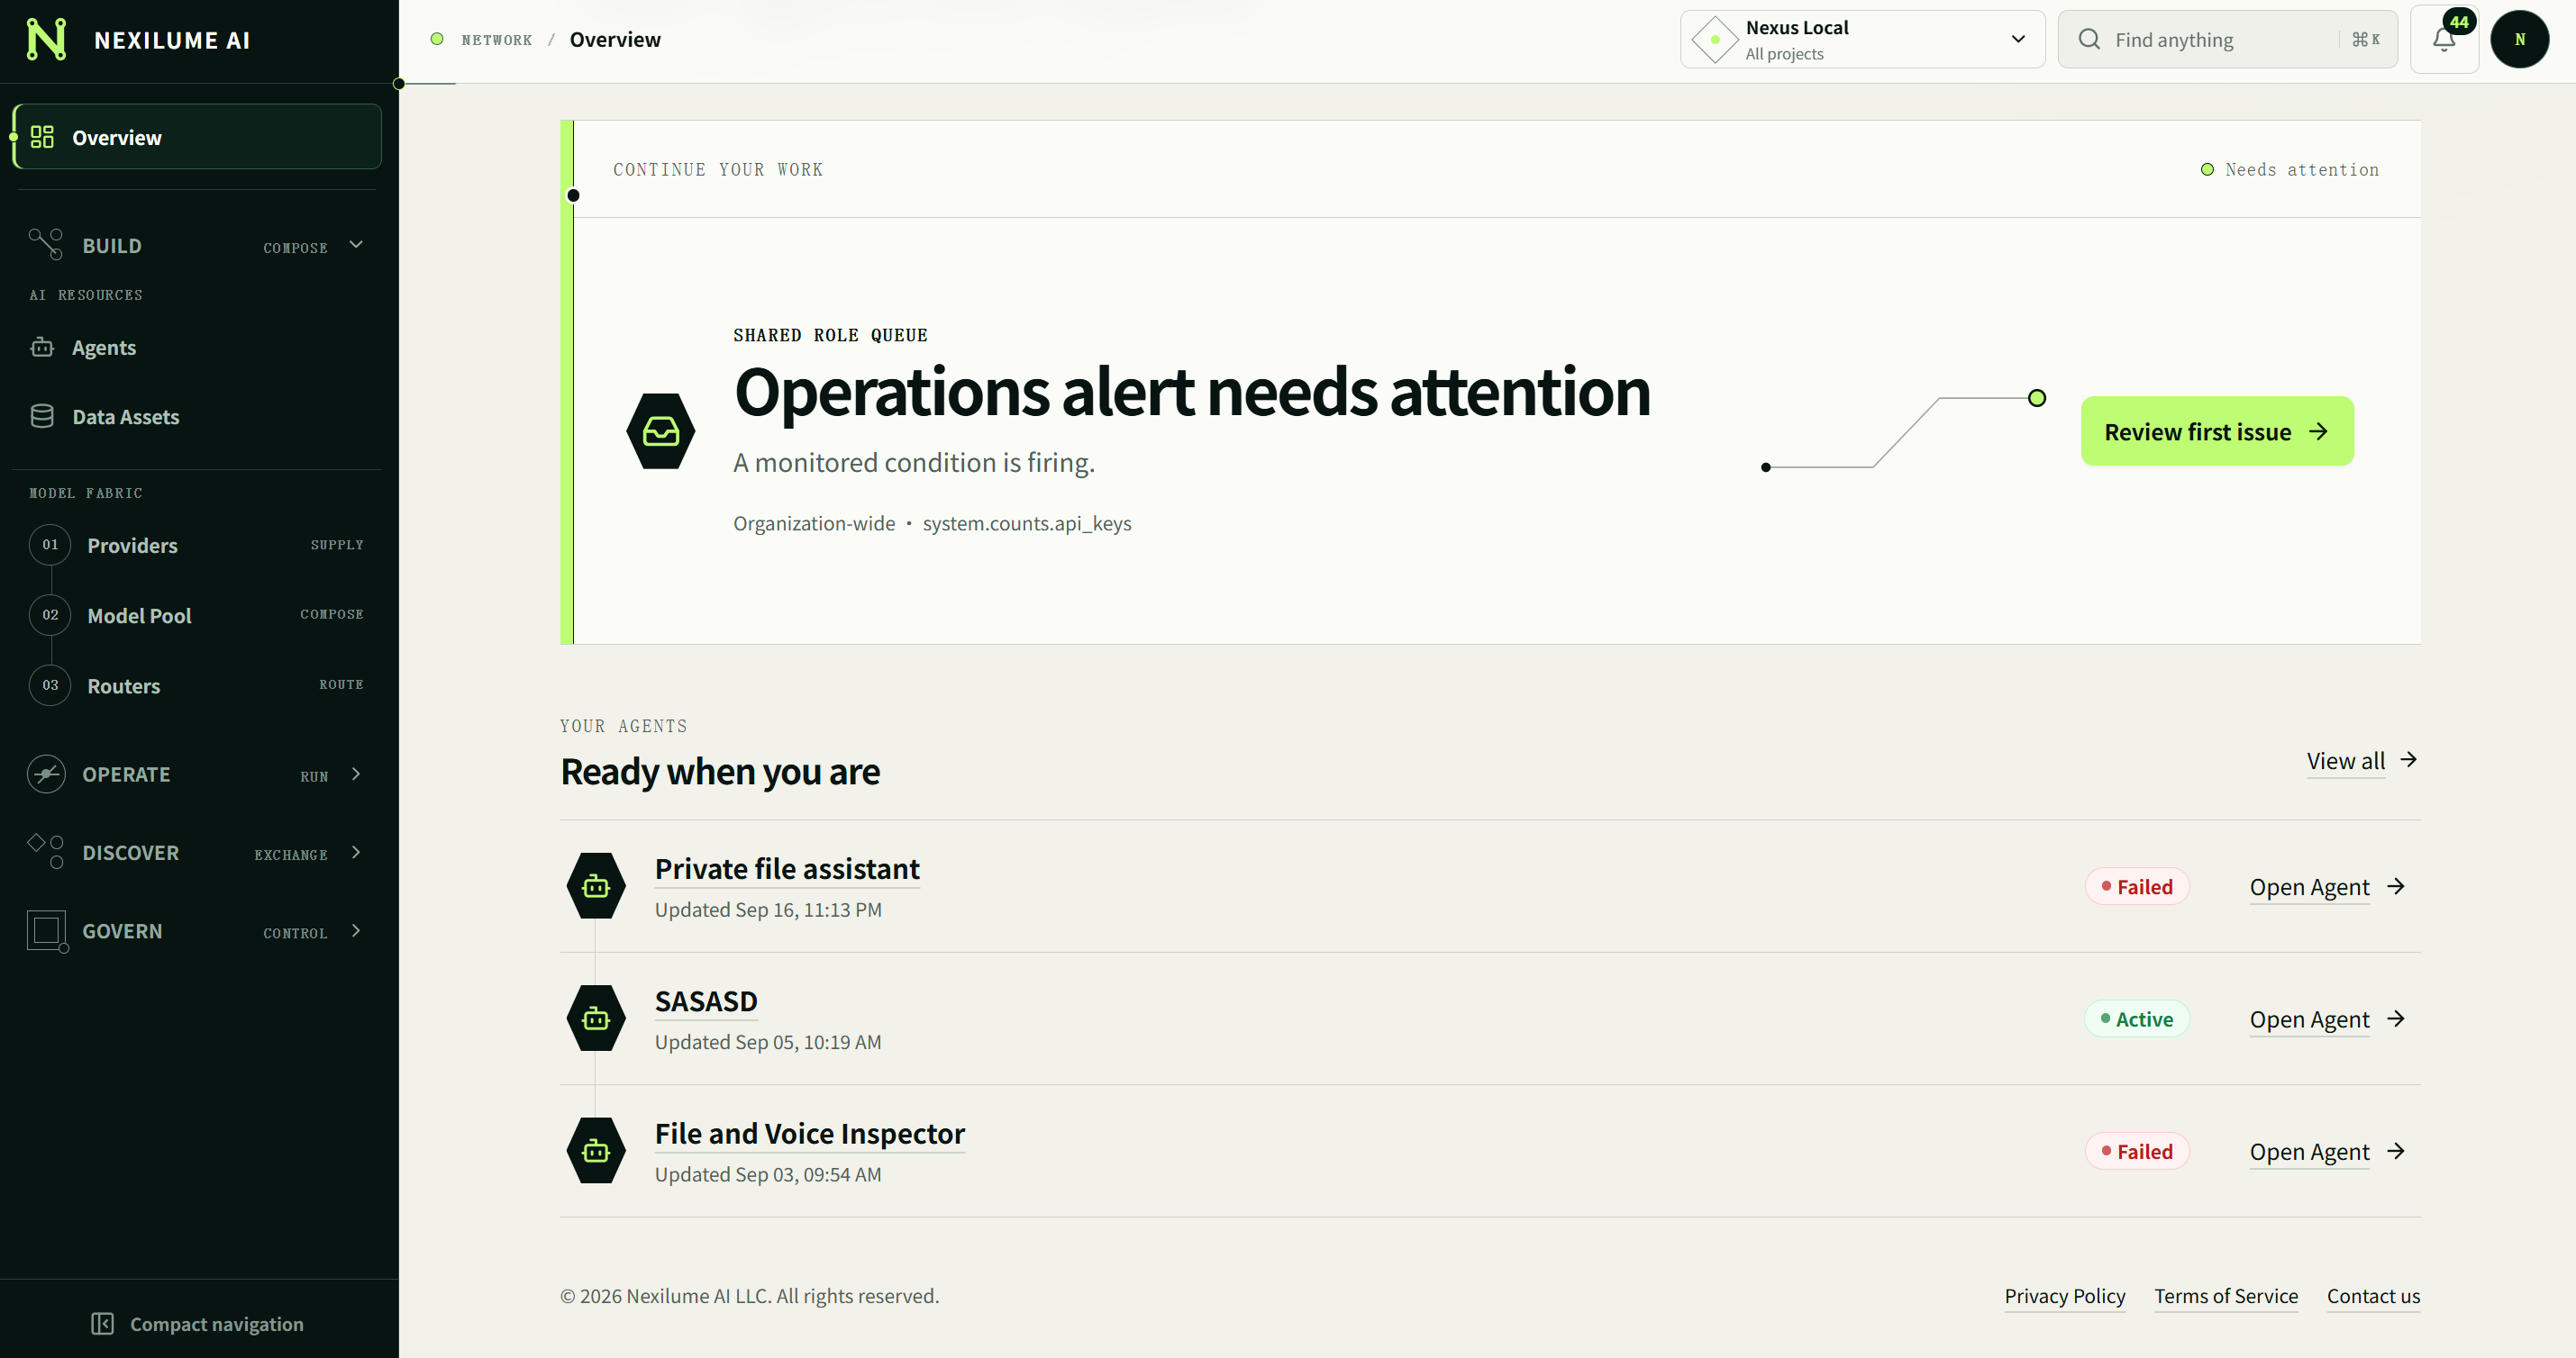This screenshot has width=2576, height=1358.
Task: Open Data Assets in sidebar
Action: (x=198, y=417)
